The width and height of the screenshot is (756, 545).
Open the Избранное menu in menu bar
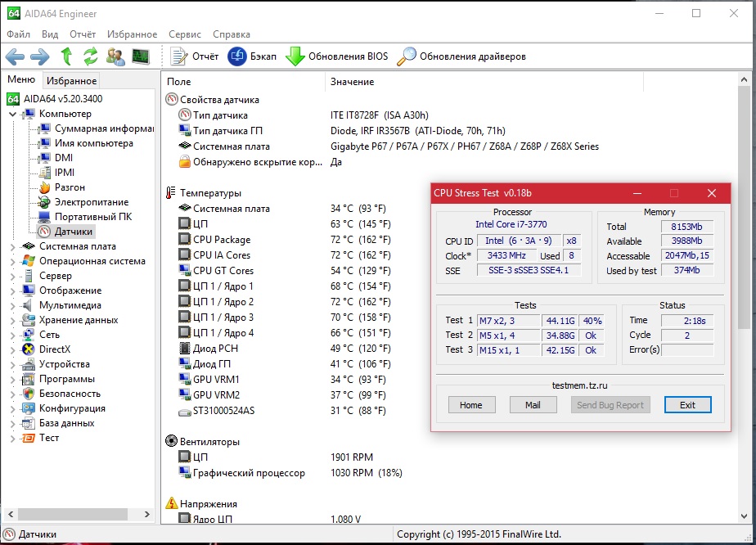(132, 34)
